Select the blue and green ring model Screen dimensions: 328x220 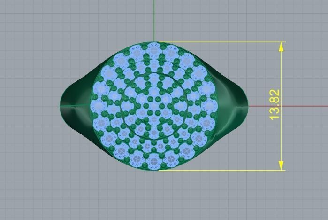[154, 106]
